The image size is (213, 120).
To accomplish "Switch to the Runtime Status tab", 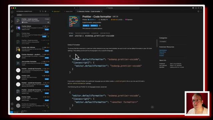I will pyautogui.click(x=105, y=33).
